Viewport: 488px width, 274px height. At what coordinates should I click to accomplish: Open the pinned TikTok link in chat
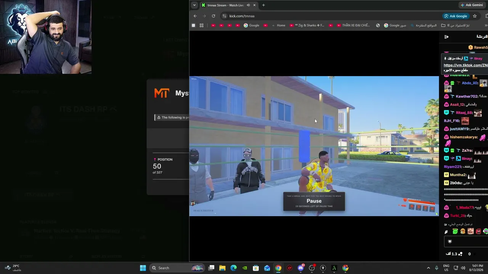click(x=466, y=65)
